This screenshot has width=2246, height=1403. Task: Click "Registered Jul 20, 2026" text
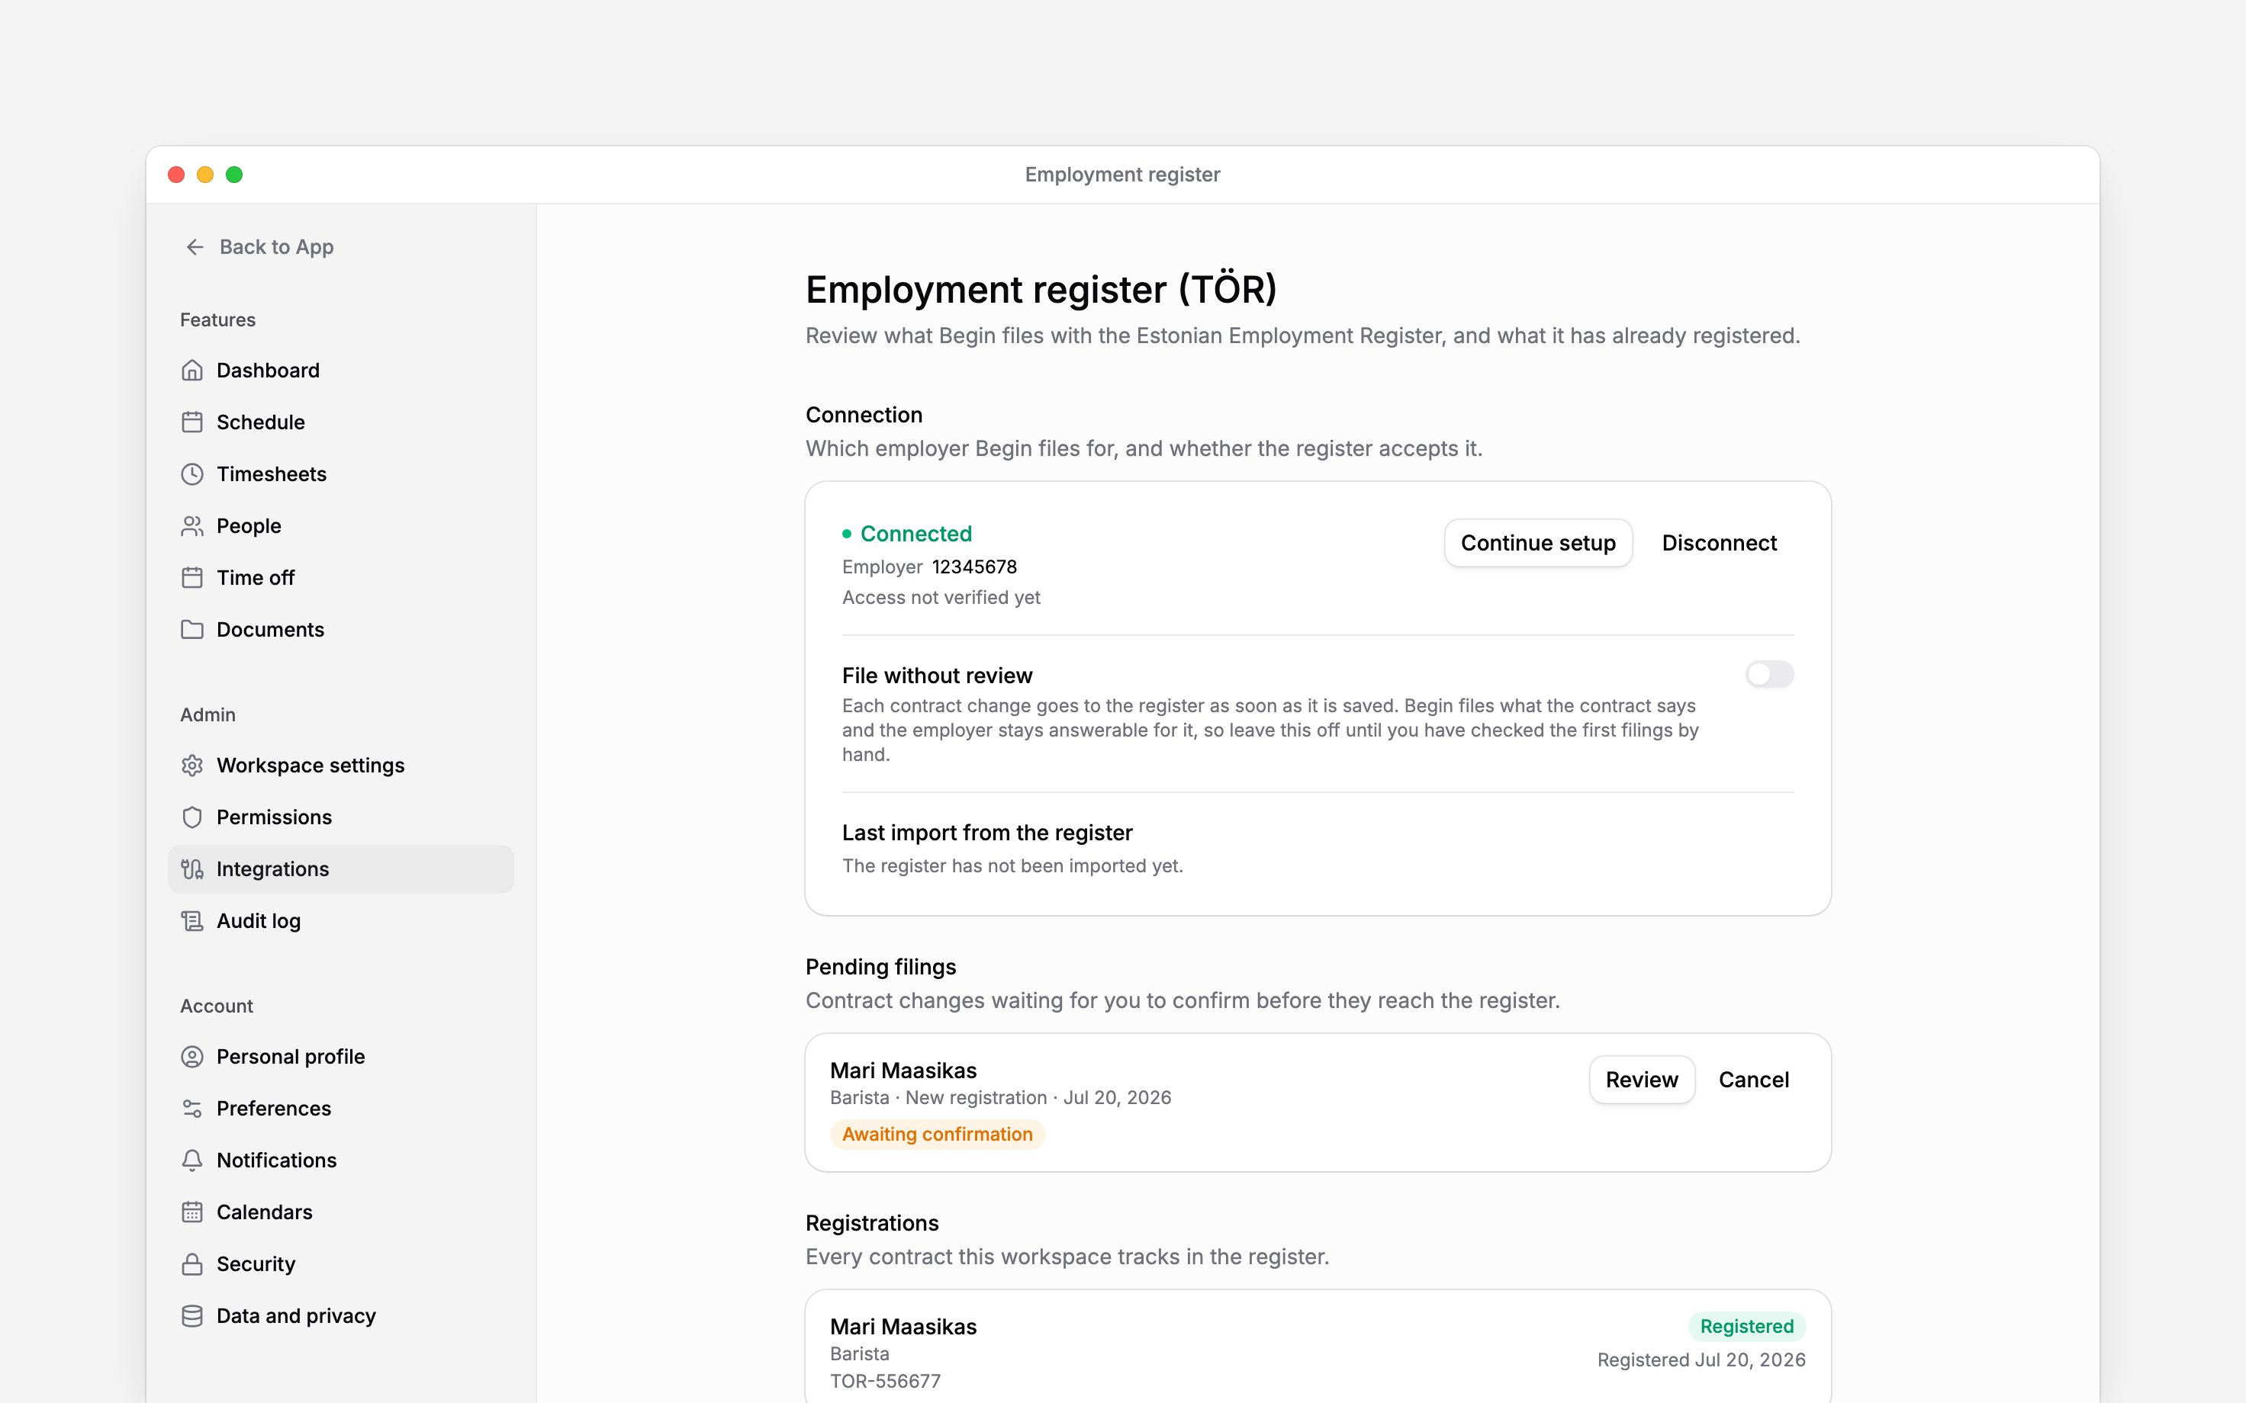point(1701,1360)
